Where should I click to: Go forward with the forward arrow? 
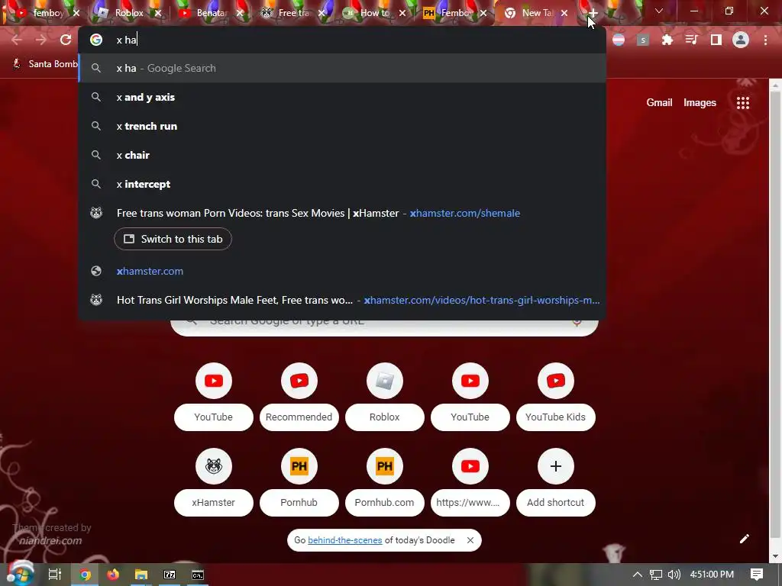[41, 40]
